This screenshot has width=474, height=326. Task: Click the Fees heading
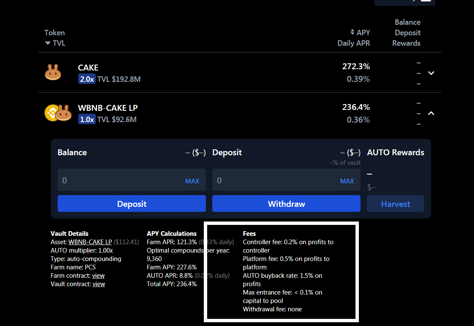click(249, 234)
